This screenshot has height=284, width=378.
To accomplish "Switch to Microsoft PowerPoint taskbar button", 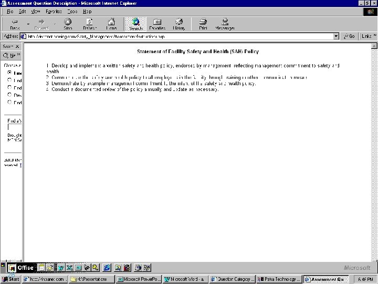I will point(139,279).
